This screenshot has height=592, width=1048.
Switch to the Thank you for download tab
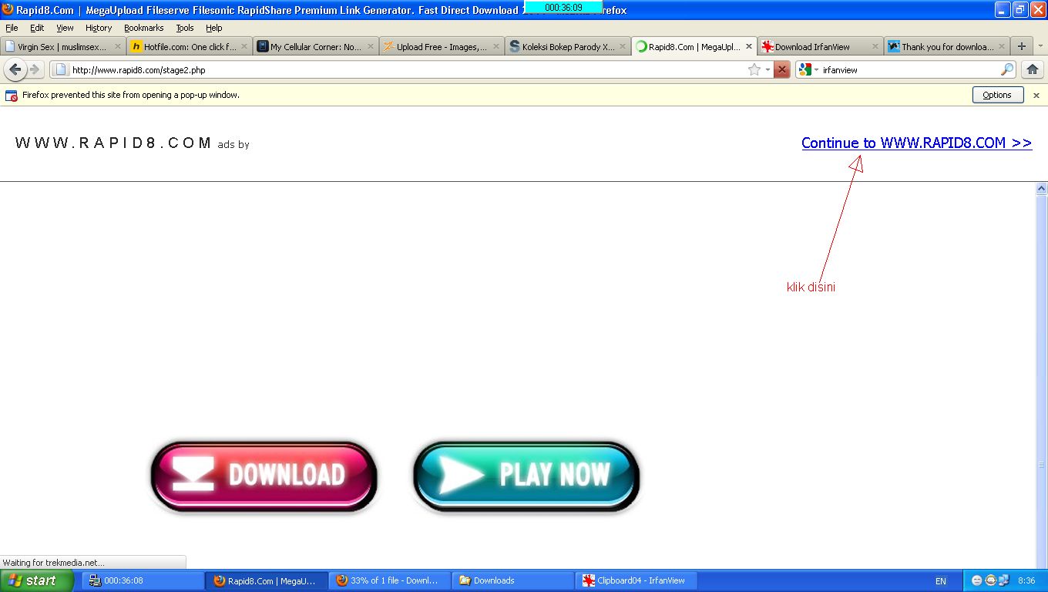point(946,46)
